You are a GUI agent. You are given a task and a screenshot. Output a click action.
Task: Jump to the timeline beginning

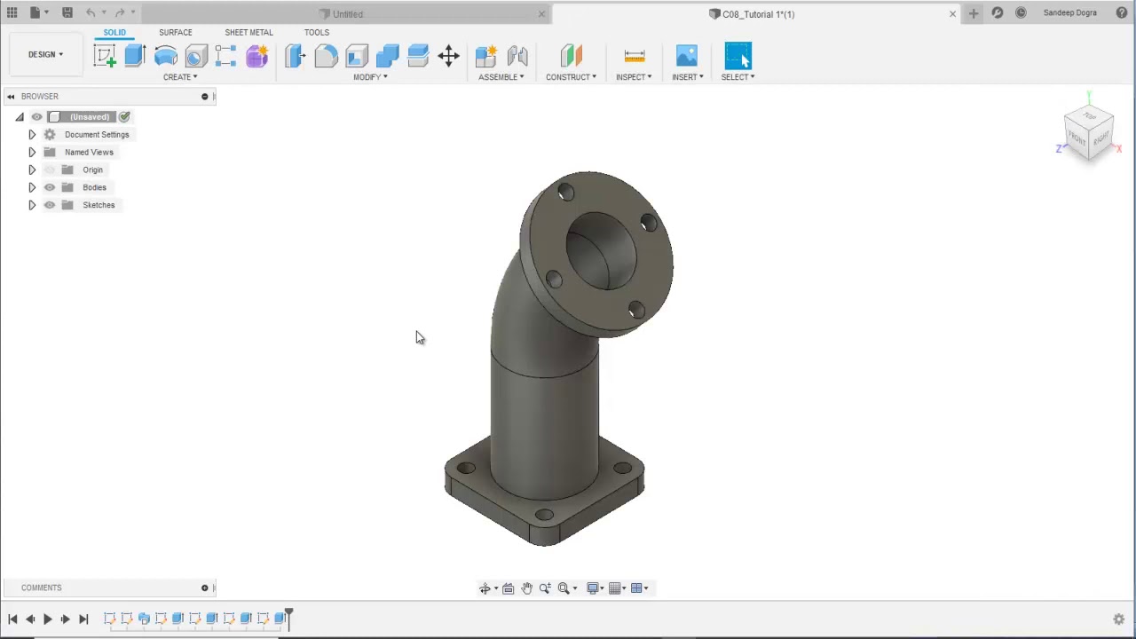[x=12, y=619]
